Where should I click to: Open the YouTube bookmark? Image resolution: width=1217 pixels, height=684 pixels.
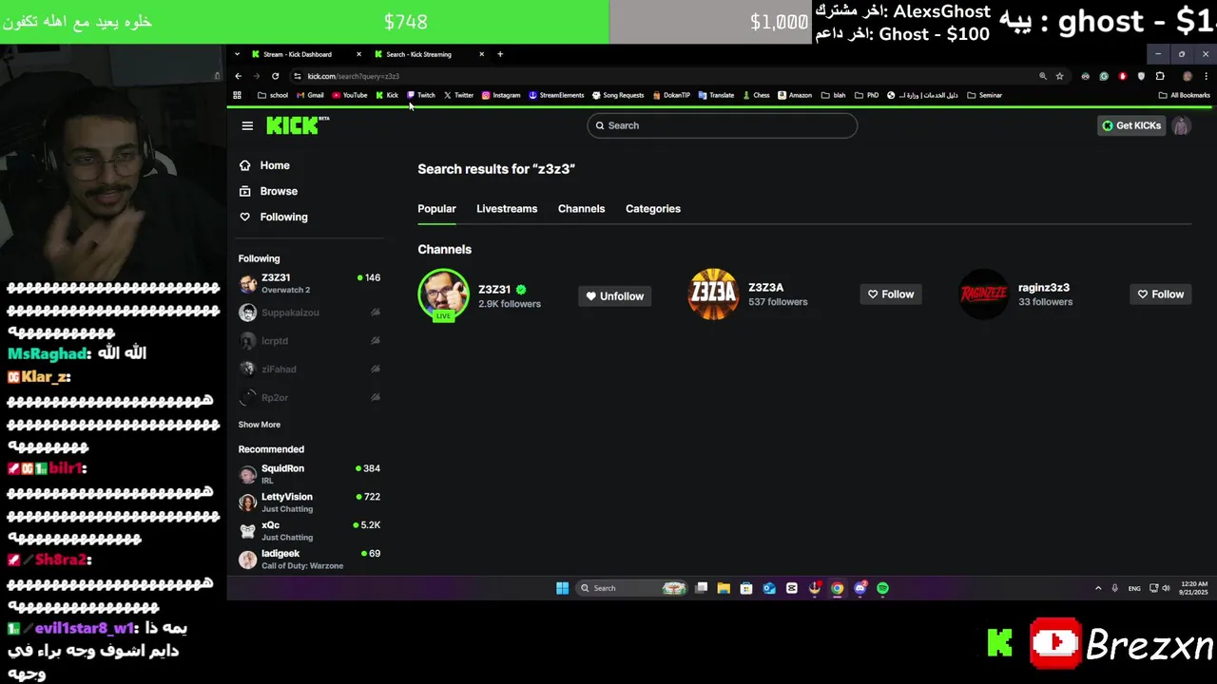point(349,95)
